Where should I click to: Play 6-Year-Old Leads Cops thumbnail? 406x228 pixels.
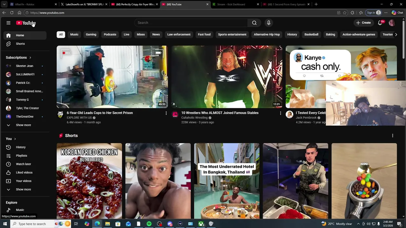tap(112, 77)
